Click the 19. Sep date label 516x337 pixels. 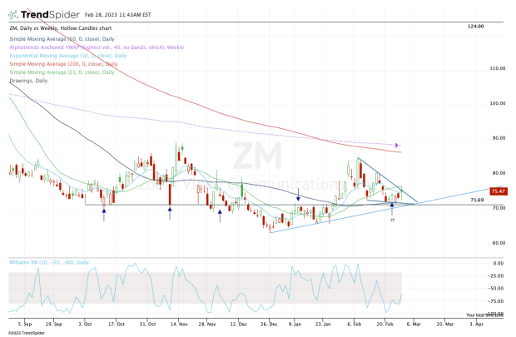53,325
